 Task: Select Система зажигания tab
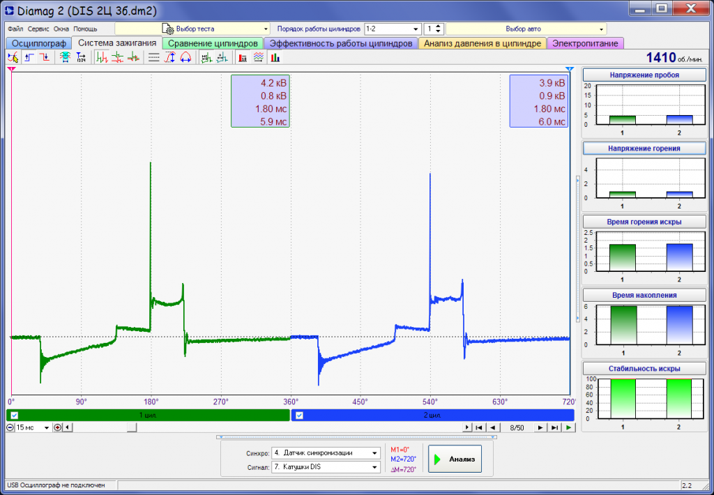click(117, 43)
